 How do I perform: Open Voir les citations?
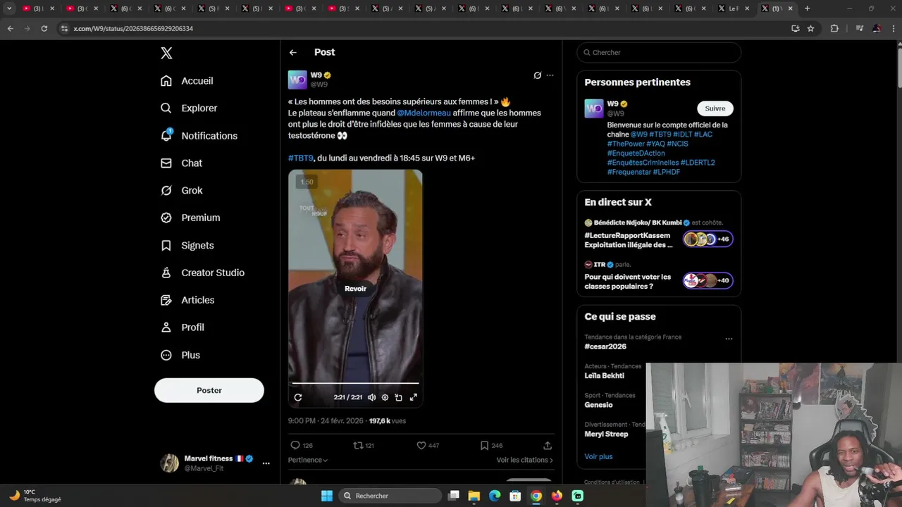pos(525,460)
